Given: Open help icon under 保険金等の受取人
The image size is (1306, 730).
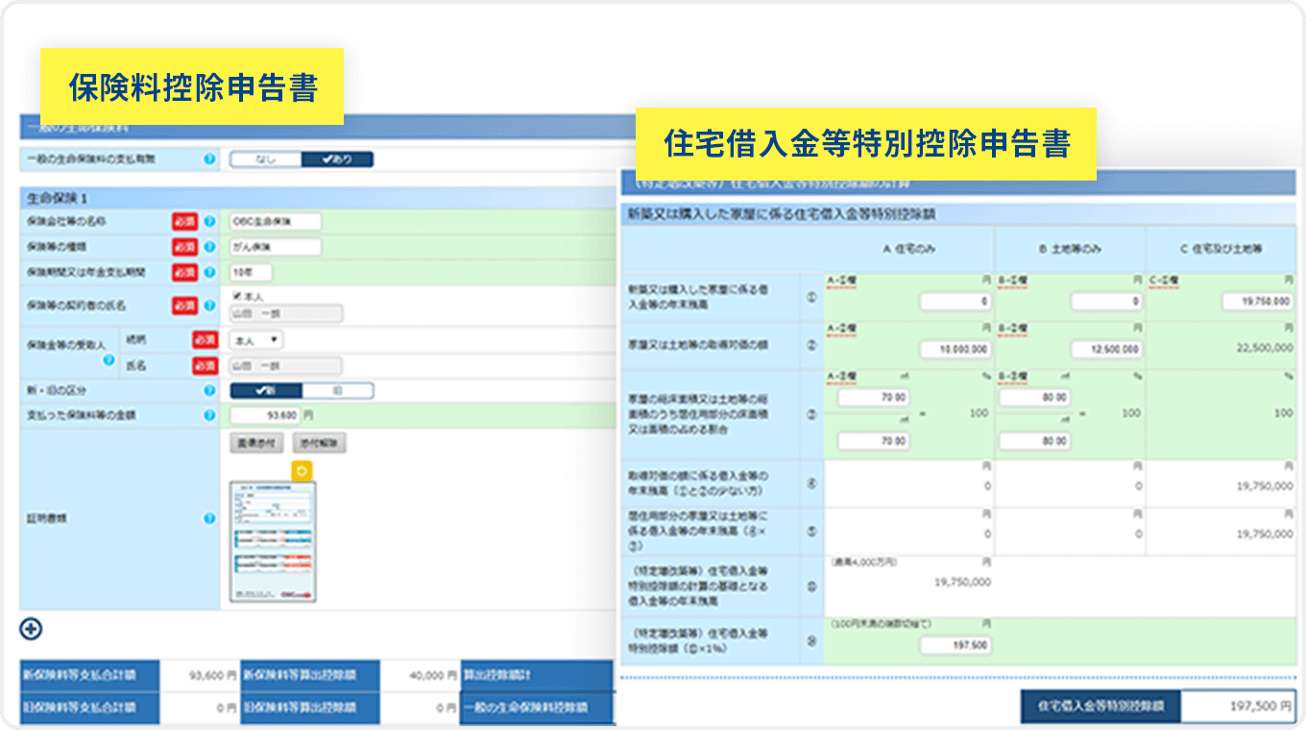Looking at the screenshot, I should [x=109, y=360].
